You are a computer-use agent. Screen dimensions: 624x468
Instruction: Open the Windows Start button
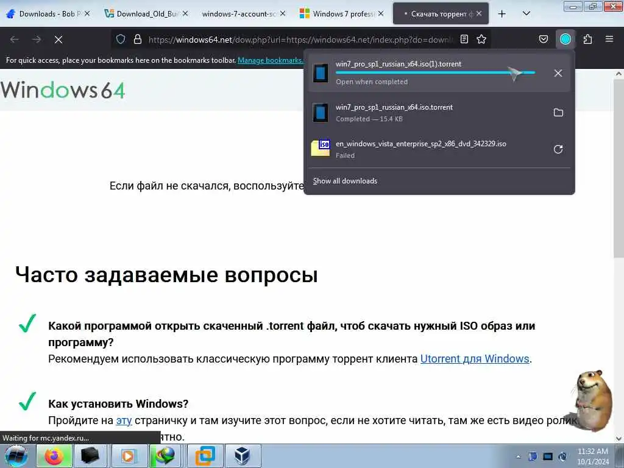click(16, 456)
